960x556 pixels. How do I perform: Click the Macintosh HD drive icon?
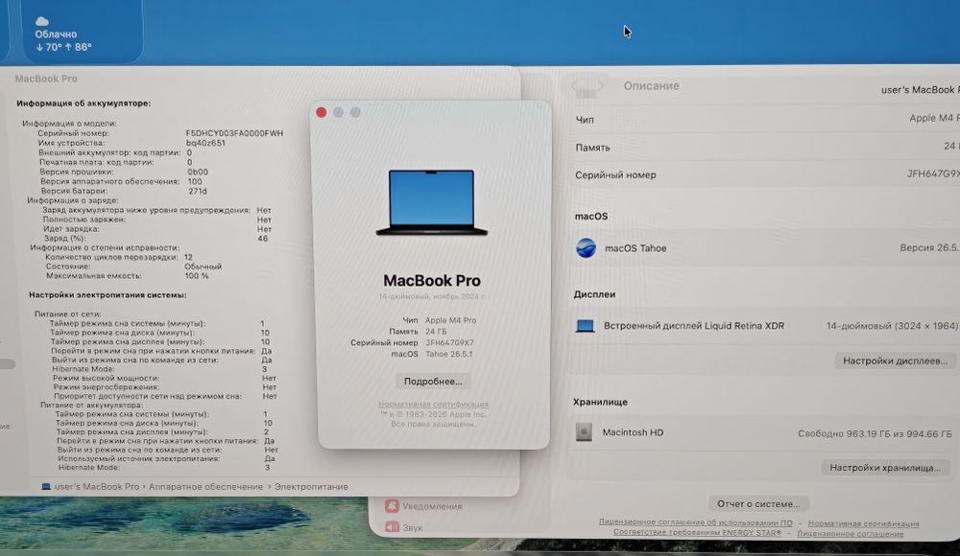point(584,431)
